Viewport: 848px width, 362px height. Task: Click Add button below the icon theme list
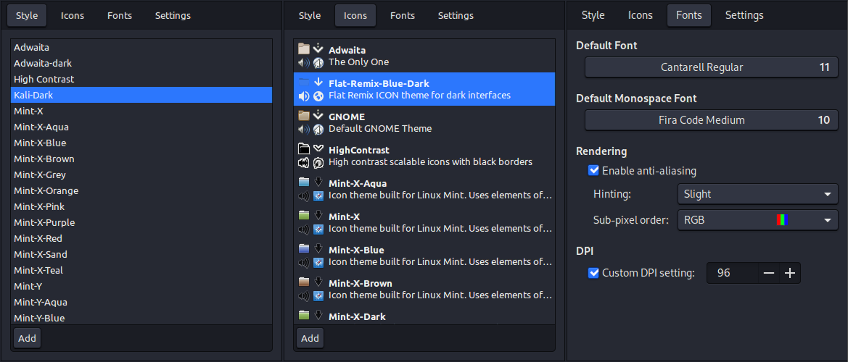[310, 338]
